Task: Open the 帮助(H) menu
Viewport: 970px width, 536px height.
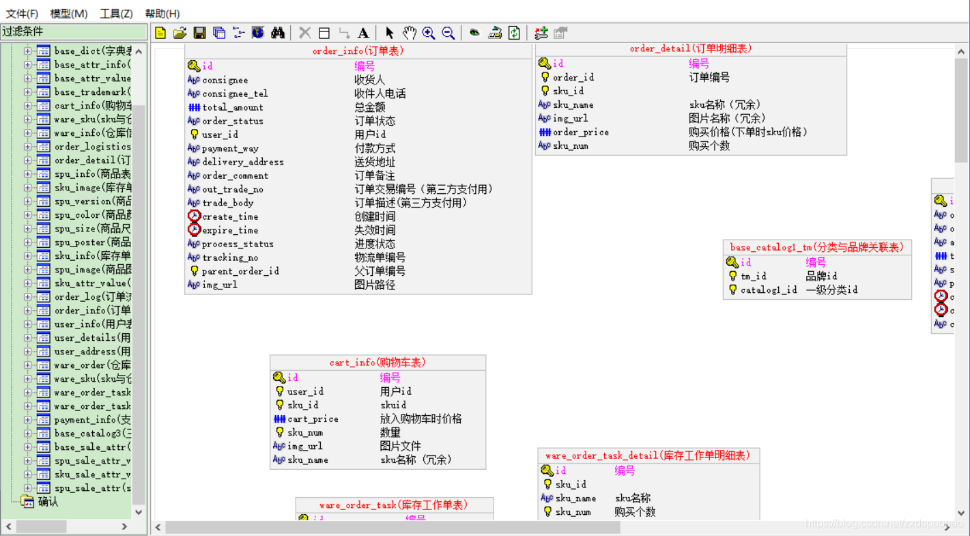Action: tap(162, 14)
